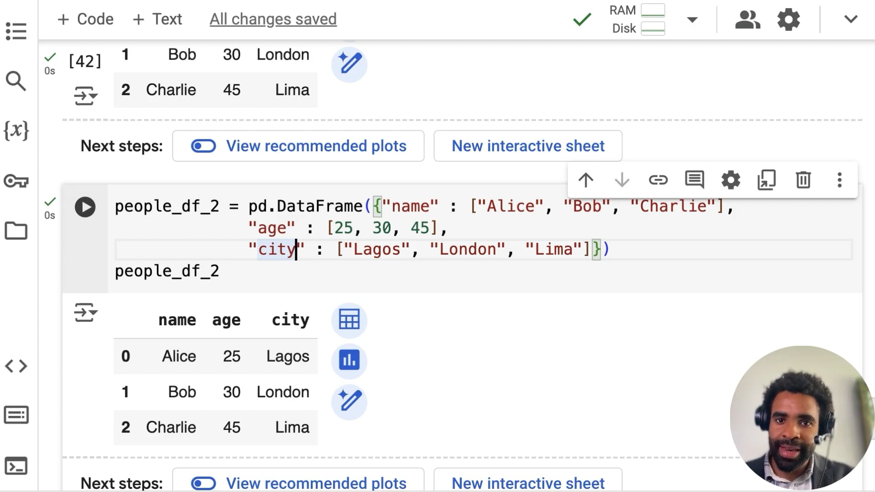Open the Table of contents sidebar
This screenshot has width=875, height=492.
[16, 31]
